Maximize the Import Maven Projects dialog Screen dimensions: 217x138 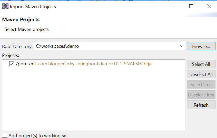pos(191,7)
